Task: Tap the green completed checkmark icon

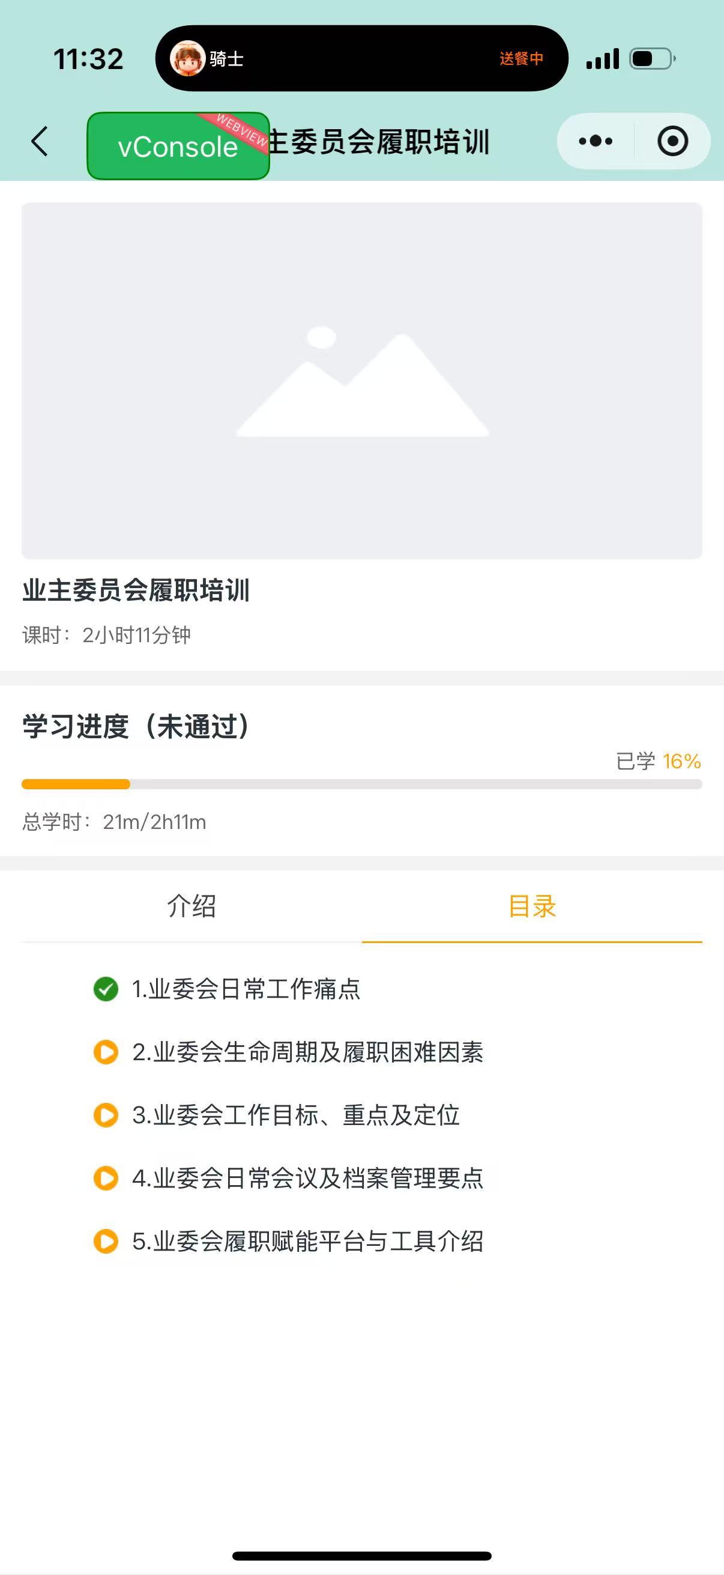Action: pyautogui.click(x=106, y=989)
